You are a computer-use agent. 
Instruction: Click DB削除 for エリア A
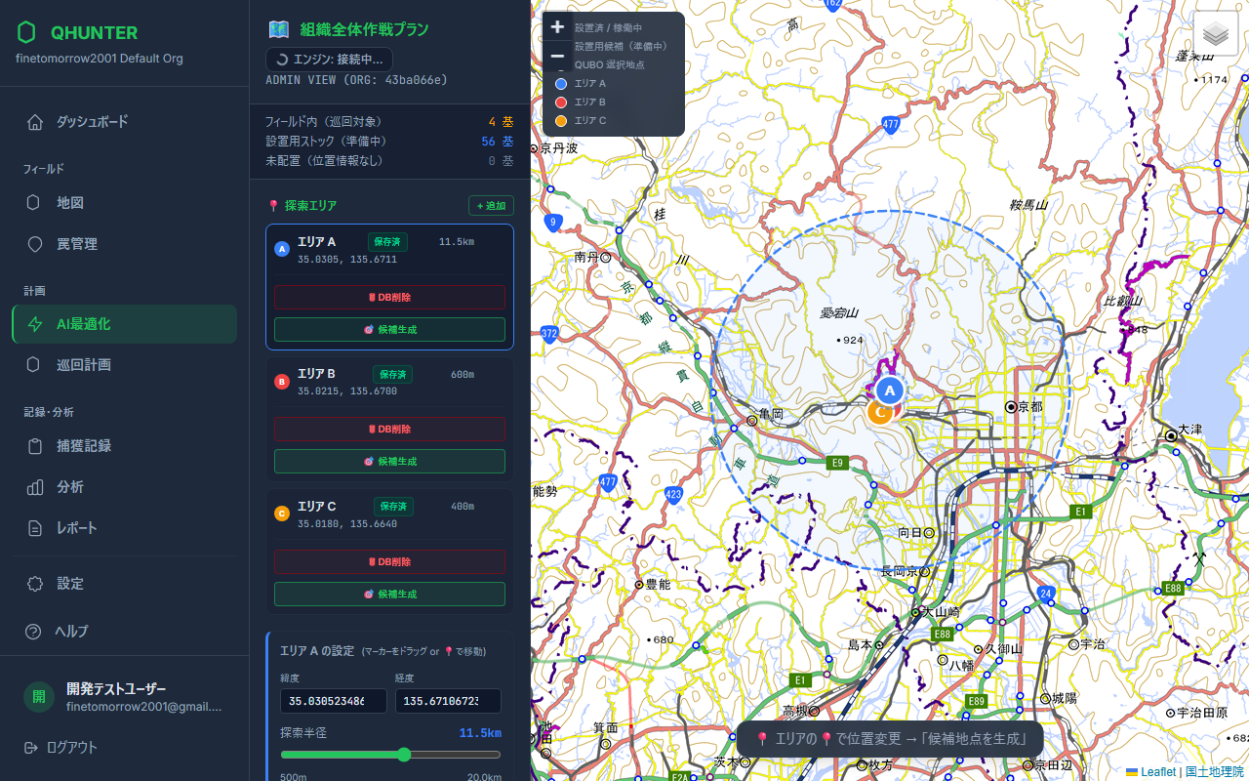(389, 297)
